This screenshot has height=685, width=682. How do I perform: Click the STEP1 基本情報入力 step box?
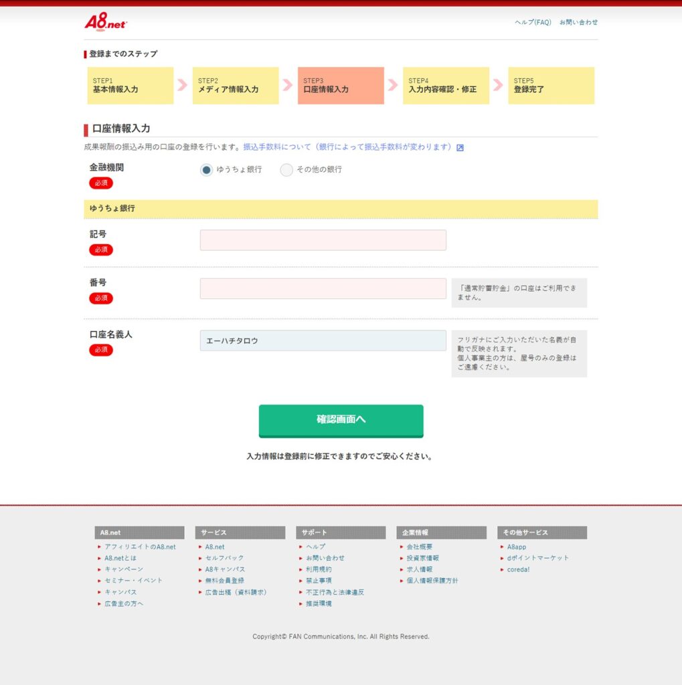[x=131, y=86]
